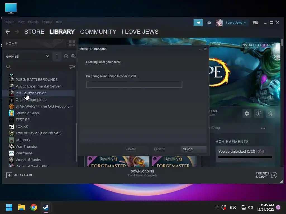Toggle library grid collections view icon
Screen dimensions: 286x214
click(x=72, y=43)
